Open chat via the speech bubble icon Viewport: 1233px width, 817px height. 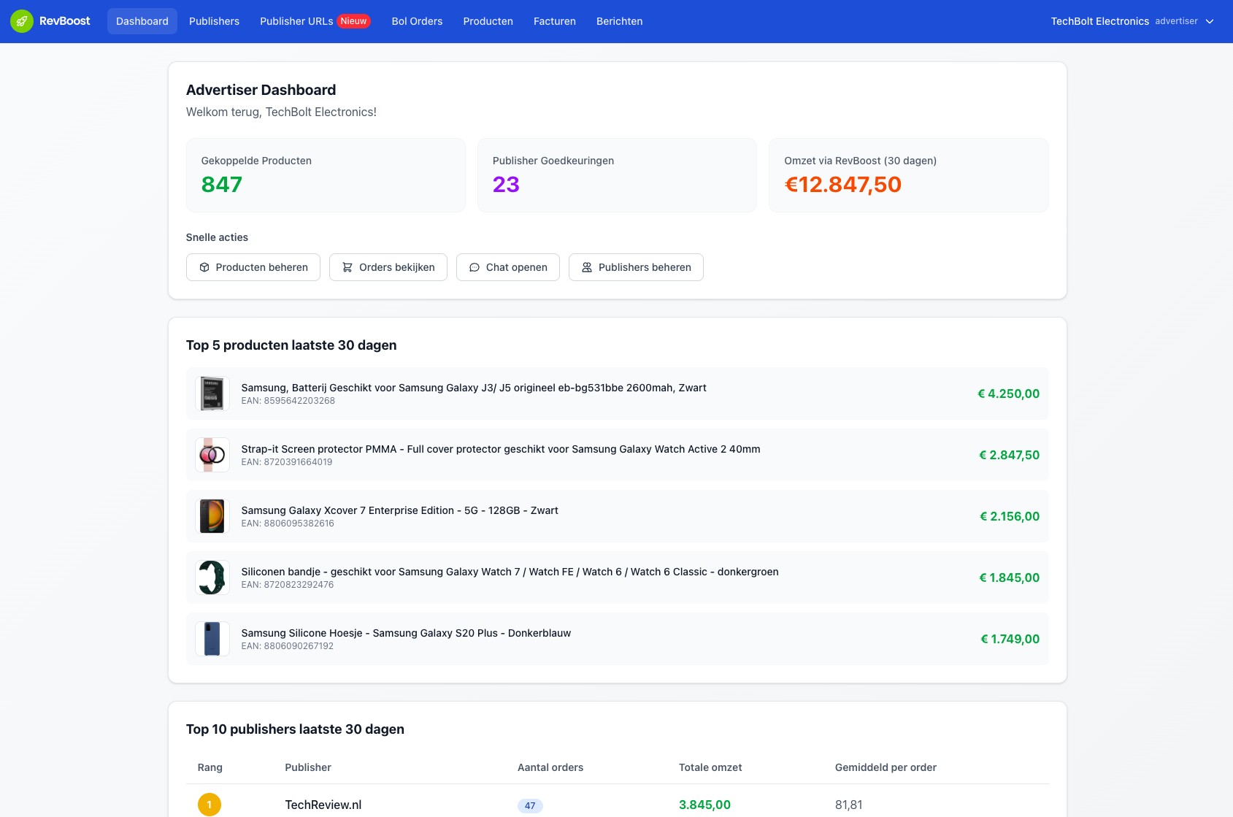(475, 267)
